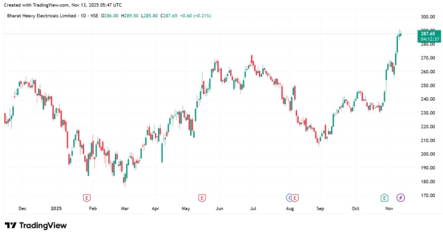
Task: Select the Aug label on time axis
Action: pyautogui.click(x=290, y=209)
